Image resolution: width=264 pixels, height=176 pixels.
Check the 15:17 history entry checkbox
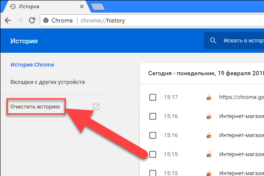coord(153,97)
